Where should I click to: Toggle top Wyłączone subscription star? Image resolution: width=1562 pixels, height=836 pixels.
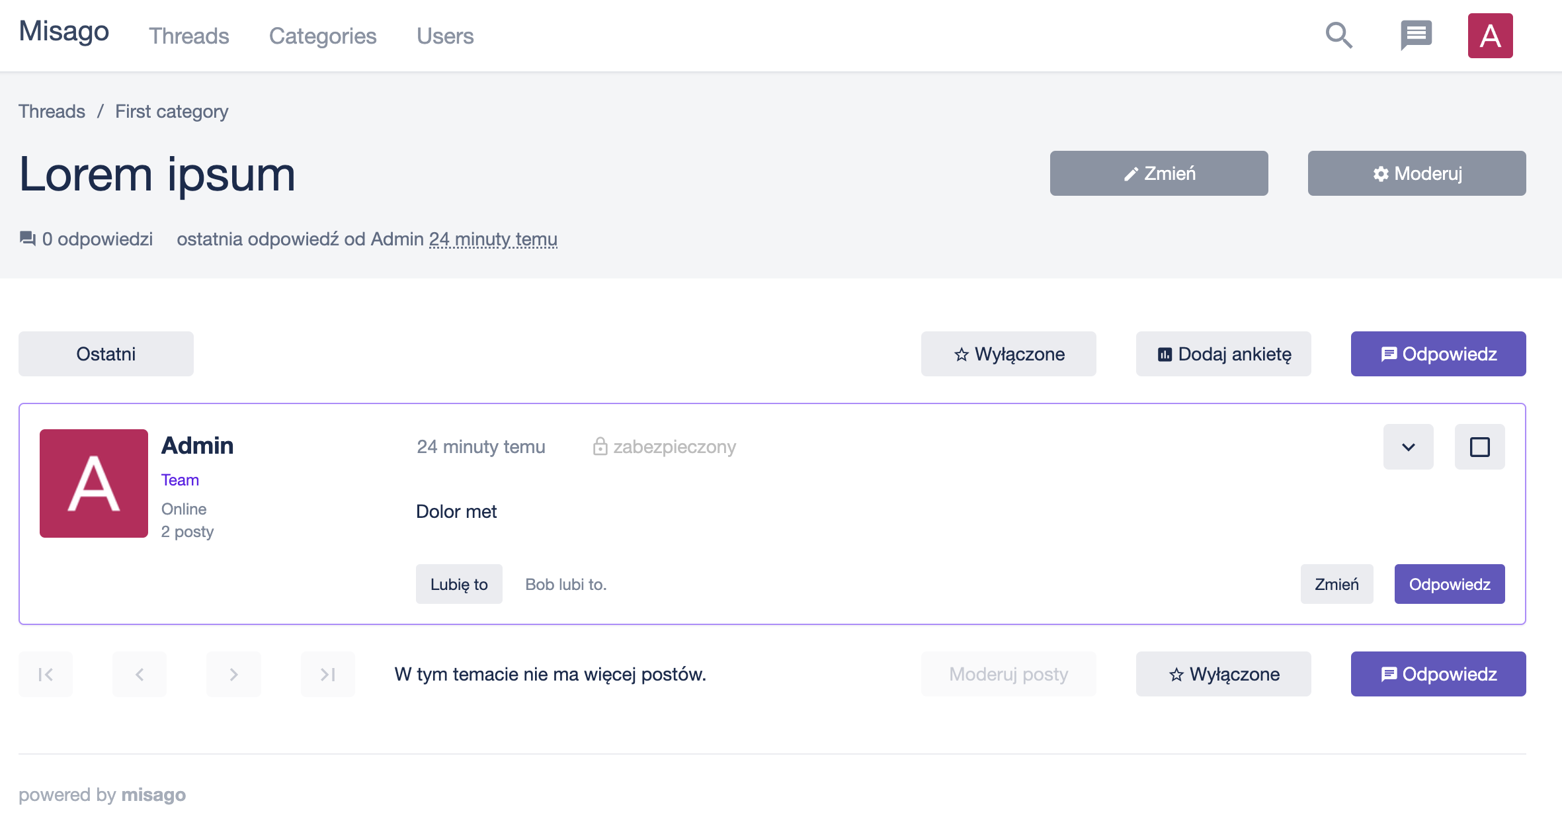coord(1008,354)
